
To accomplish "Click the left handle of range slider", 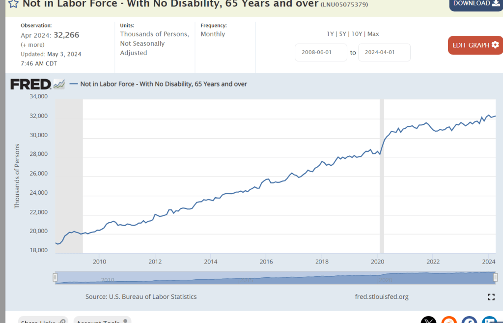I will coord(56,278).
